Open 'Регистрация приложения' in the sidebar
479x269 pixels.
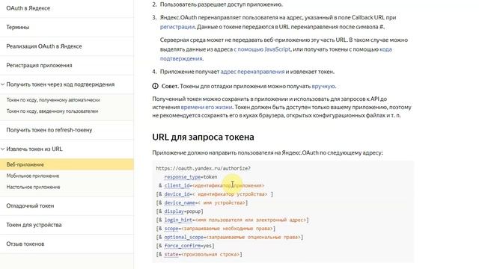click(39, 65)
